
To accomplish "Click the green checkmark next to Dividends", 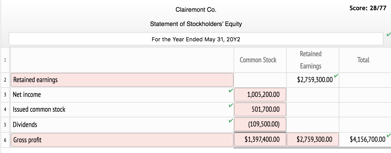I will click(230, 120).
